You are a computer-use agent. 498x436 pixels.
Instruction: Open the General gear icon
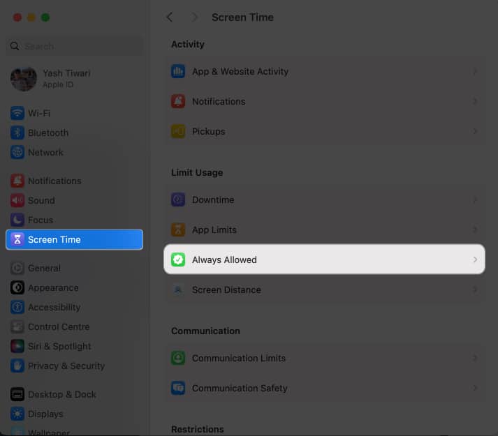tap(17, 268)
